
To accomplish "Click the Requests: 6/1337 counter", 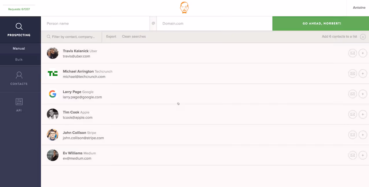I will click(x=19, y=9).
